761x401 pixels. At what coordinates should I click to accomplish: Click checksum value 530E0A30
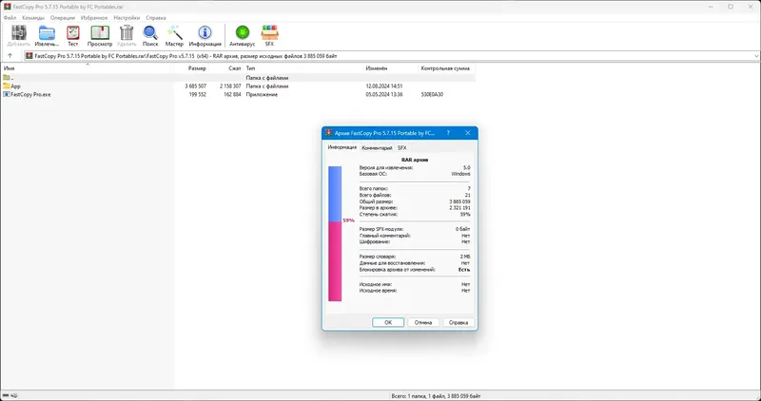(x=432, y=95)
